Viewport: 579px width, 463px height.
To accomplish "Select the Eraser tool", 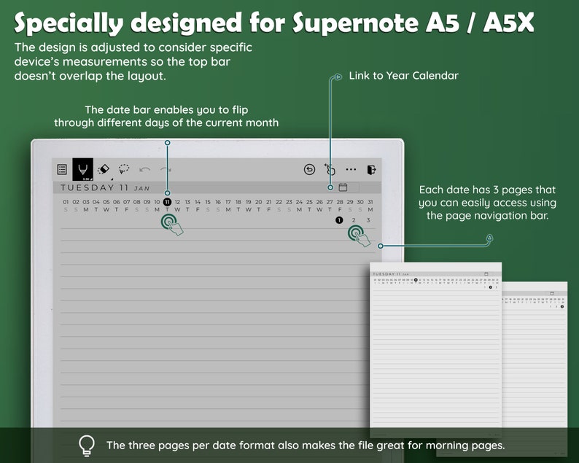I will click(104, 169).
